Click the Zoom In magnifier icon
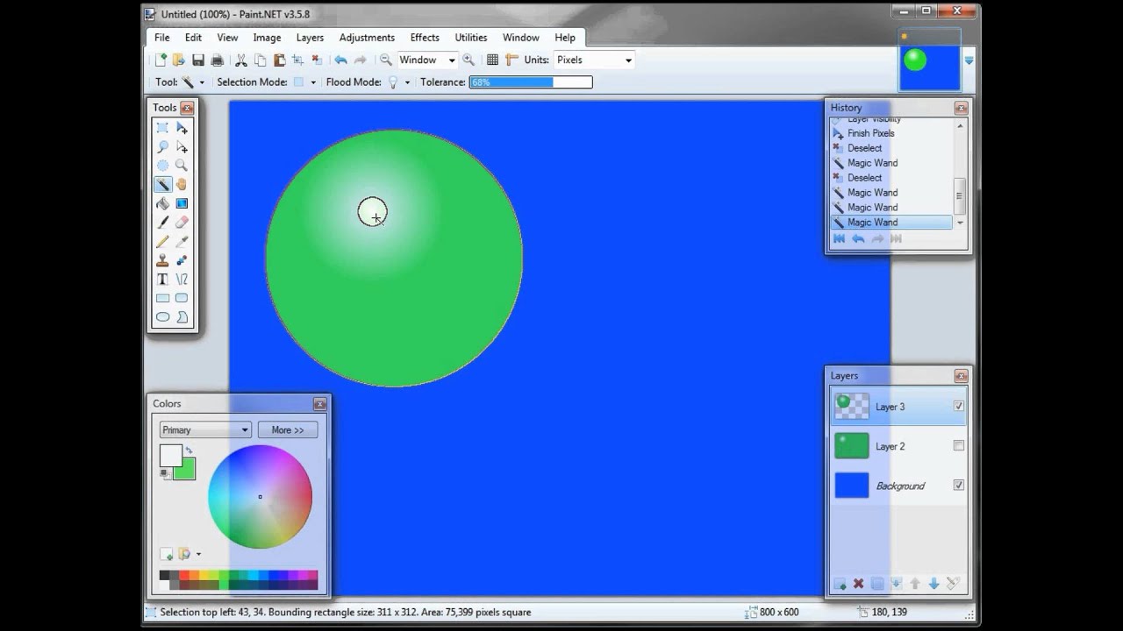This screenshot has height=631, width=1123. click(x=469, y=60)
